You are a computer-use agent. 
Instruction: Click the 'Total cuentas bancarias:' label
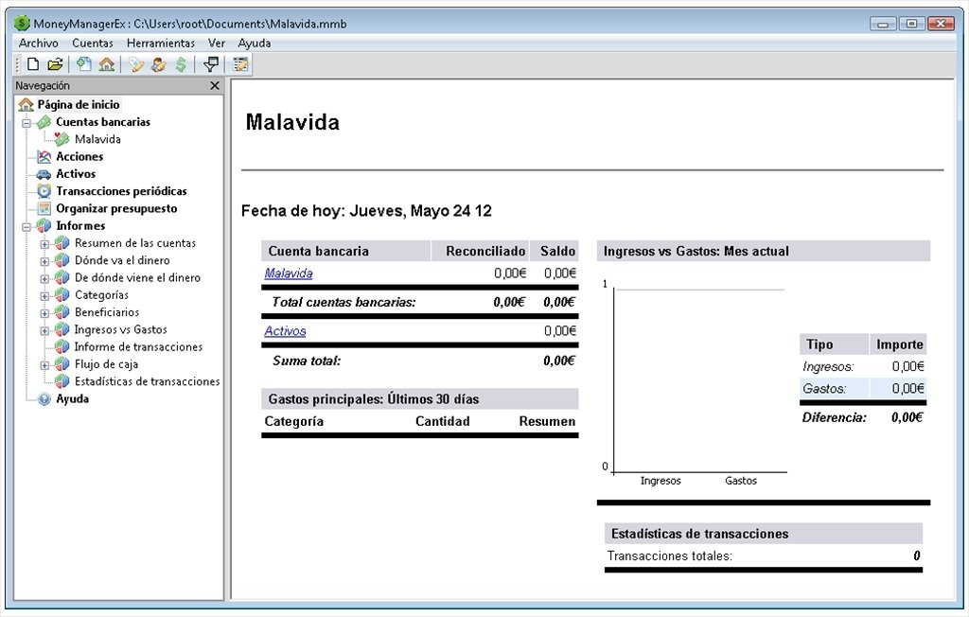[x=344, y=302]
